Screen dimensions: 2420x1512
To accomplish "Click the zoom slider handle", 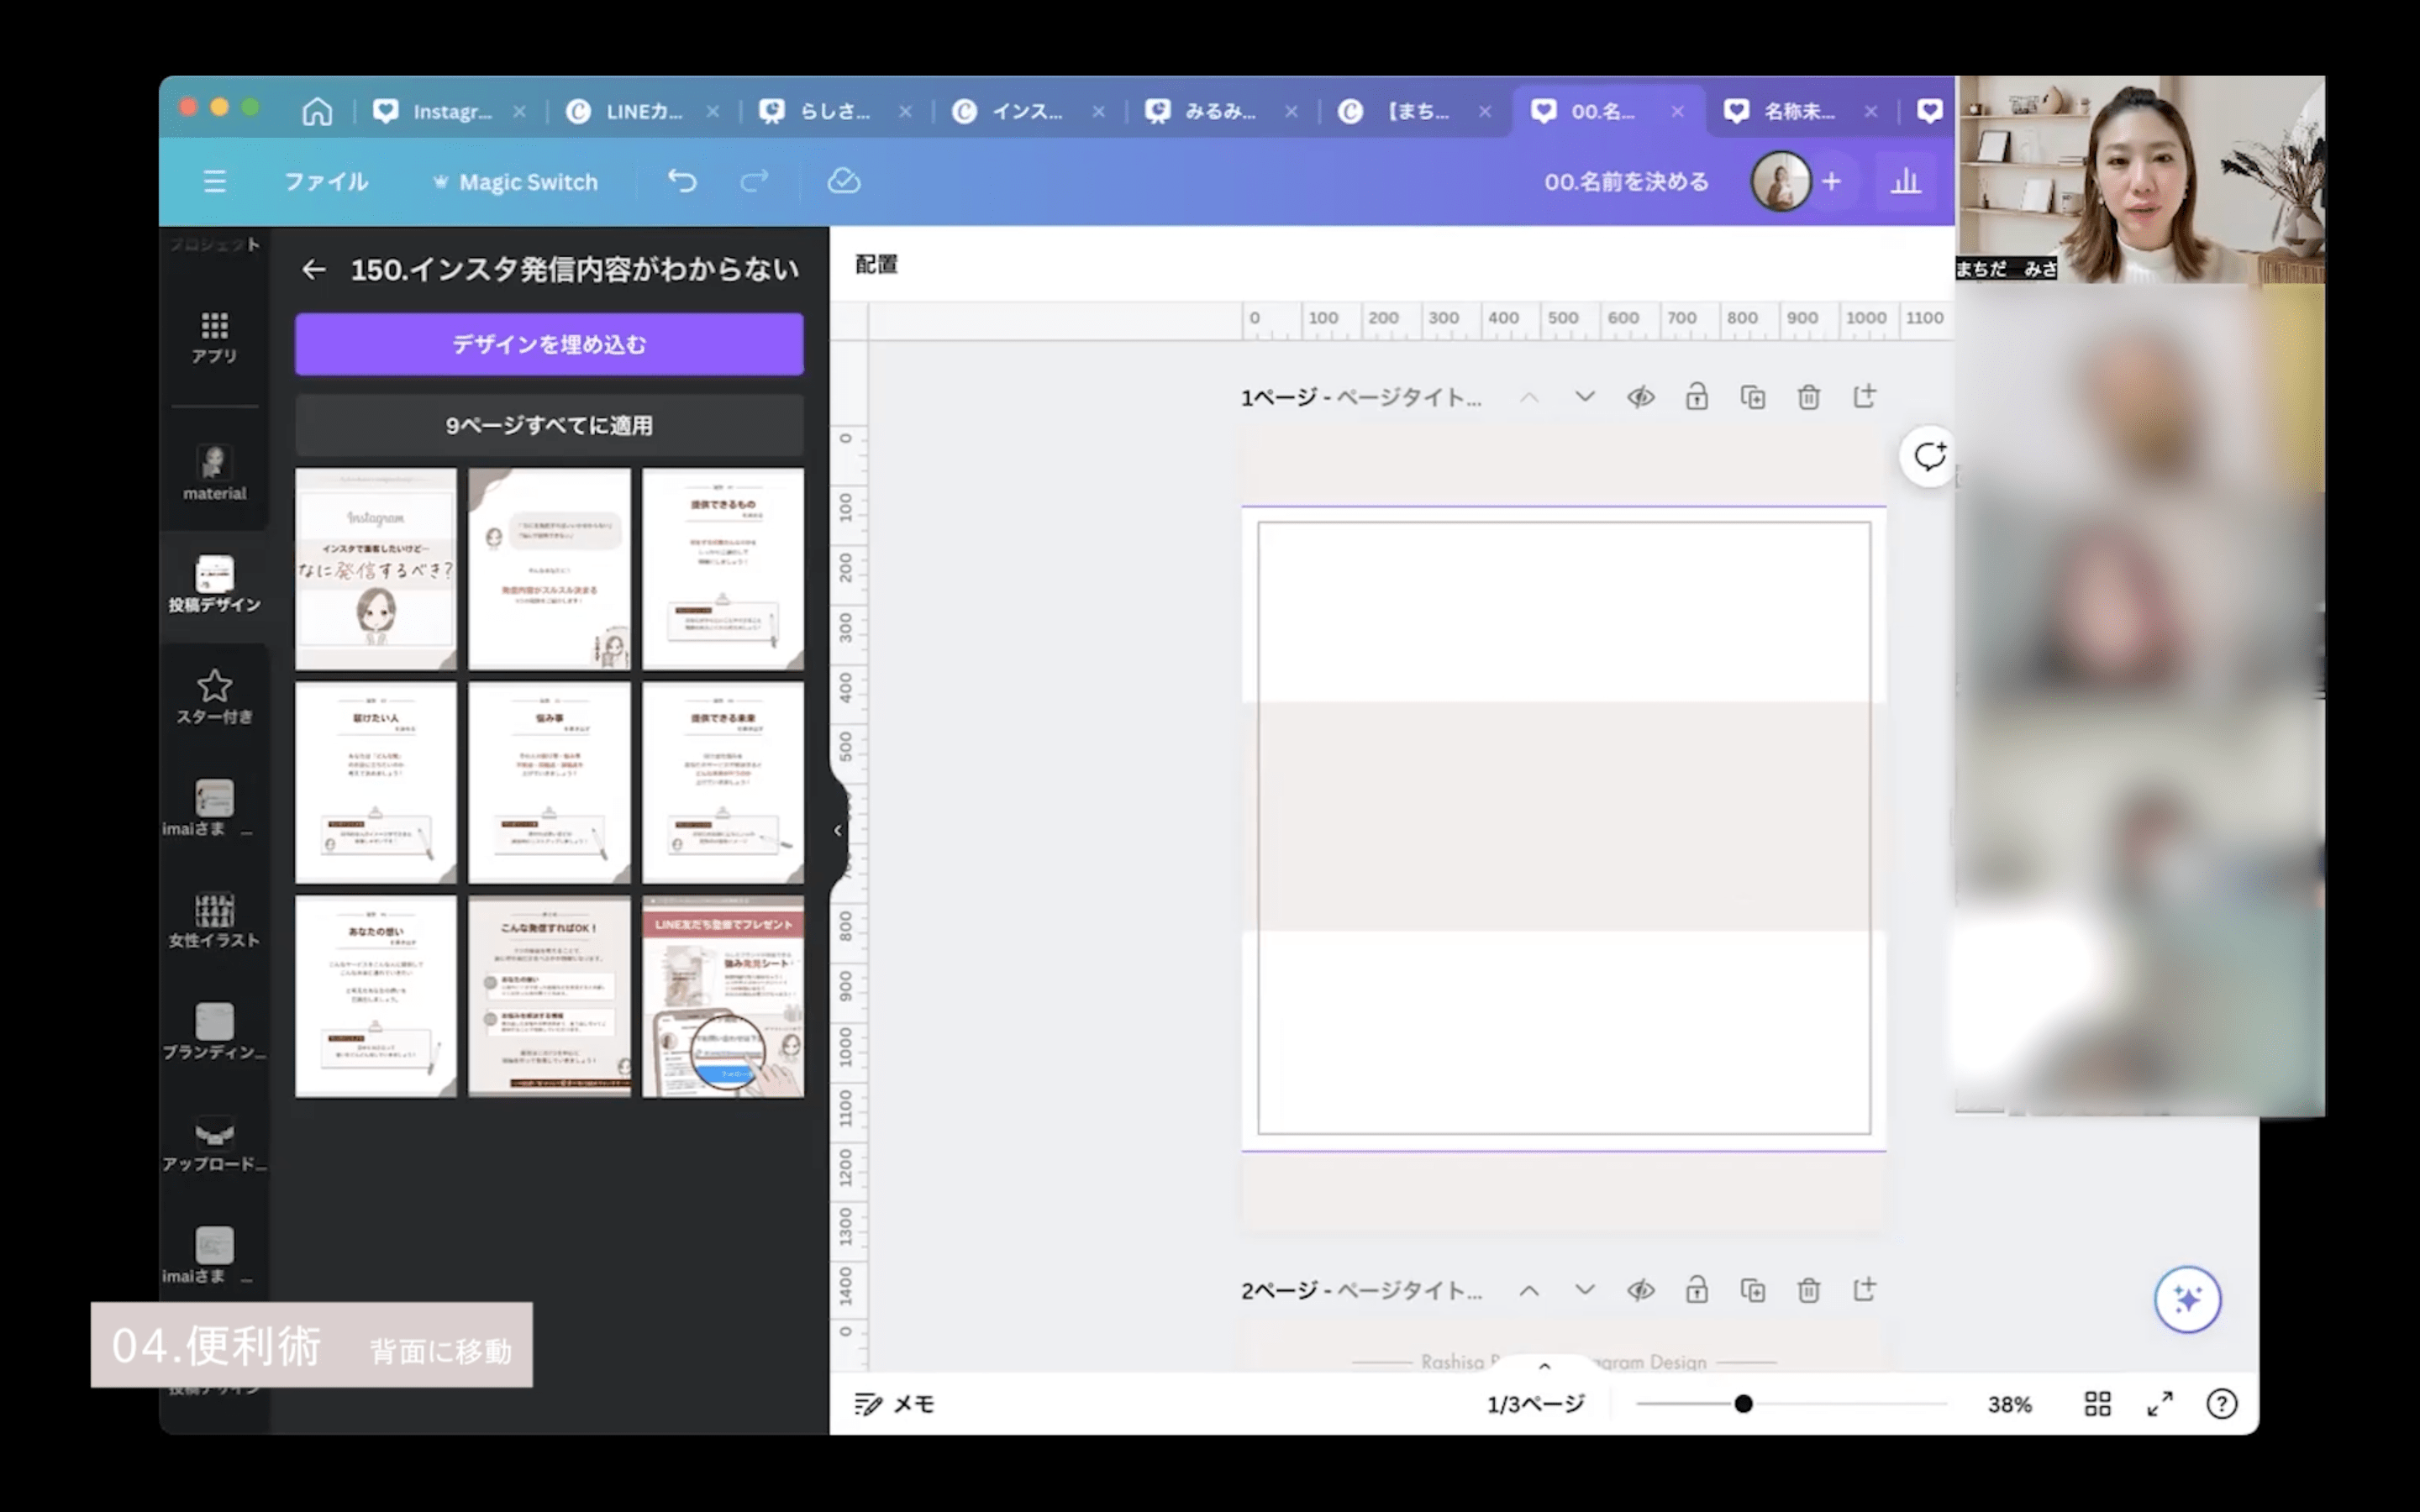I will [x=1743, y=1404].
